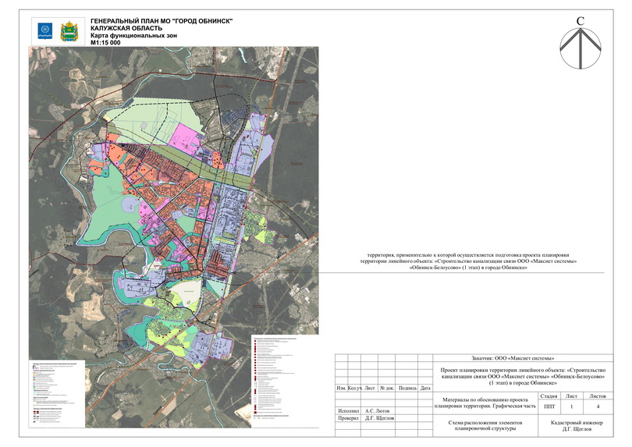632x447 pixels.
Task: Open the right-side legend list with red symbols
Action: (281, 382)
